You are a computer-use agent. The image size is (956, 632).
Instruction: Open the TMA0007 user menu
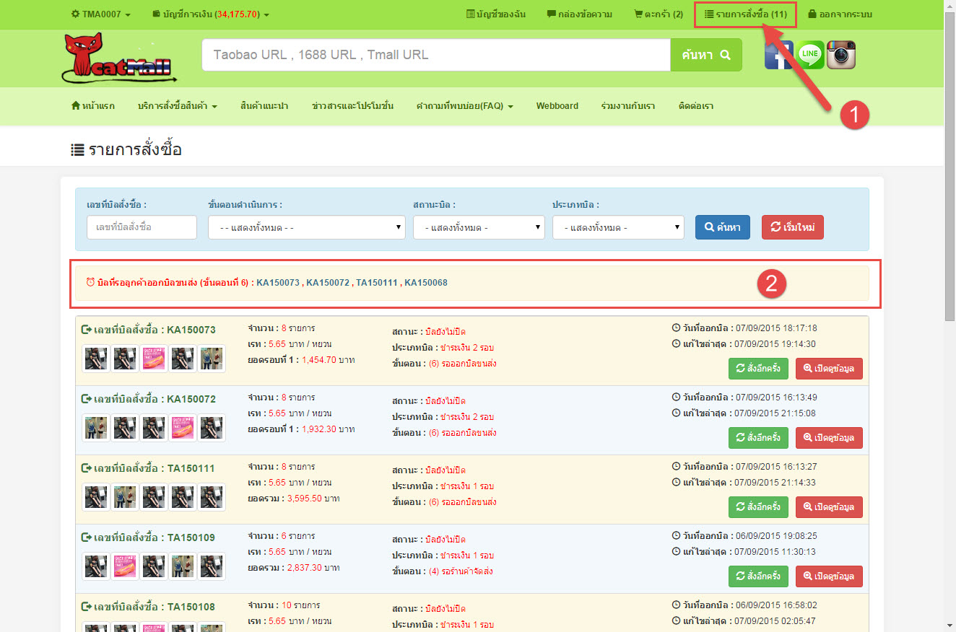pos(101,14)
